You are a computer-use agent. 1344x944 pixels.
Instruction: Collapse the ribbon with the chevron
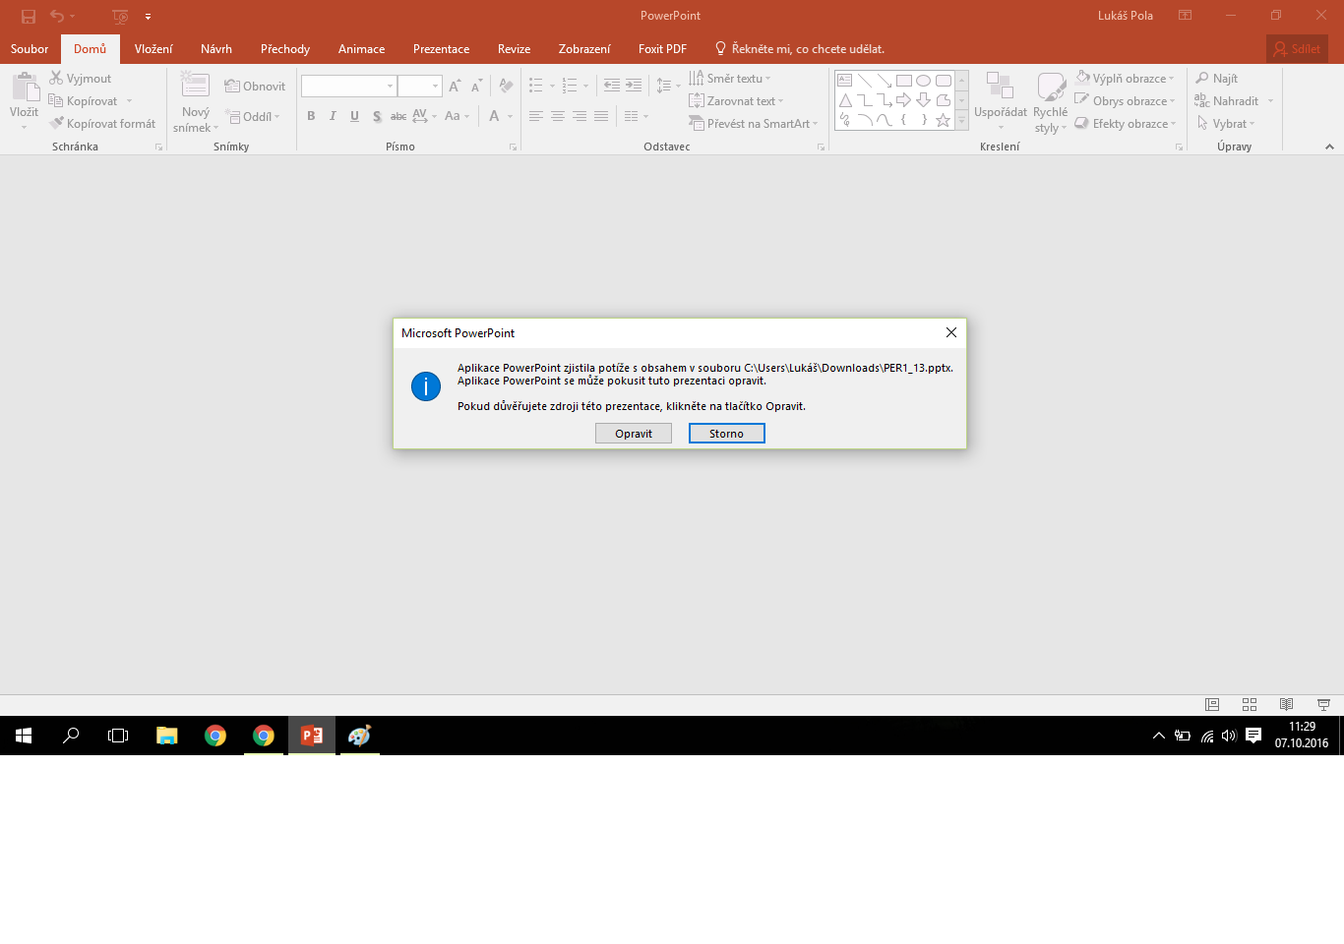(x=1329, y=147)
